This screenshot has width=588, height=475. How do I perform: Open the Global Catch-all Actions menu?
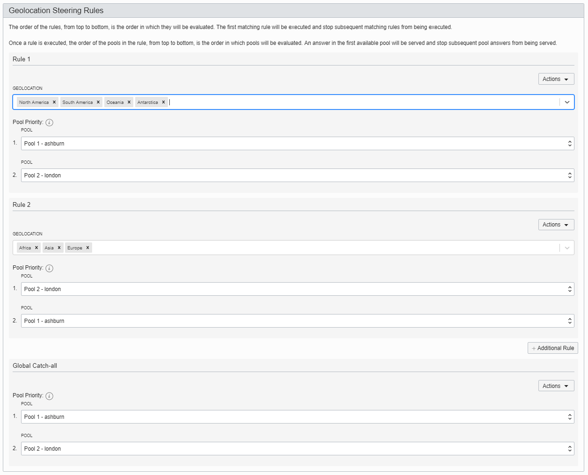pyautogui.click(x=556, y=386)
